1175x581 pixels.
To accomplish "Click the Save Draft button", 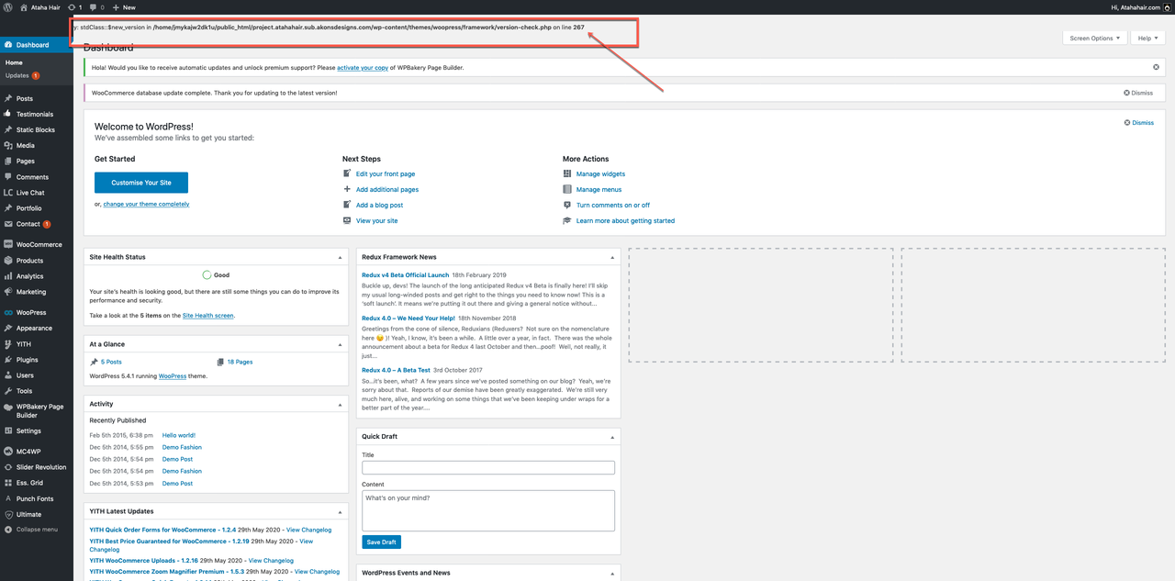I will pyautogui.click(x=382, y=542).
